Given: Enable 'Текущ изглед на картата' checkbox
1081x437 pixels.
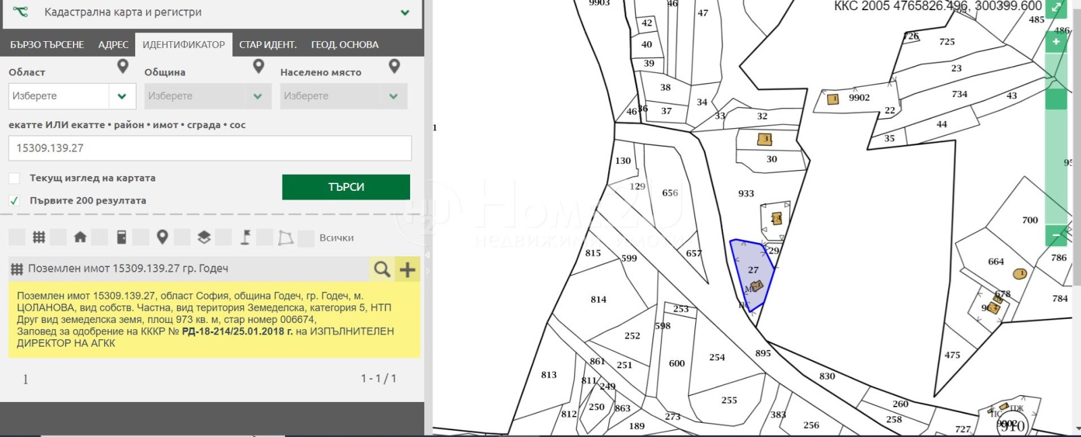Looking at the screenshot, I should coord(14,178).
